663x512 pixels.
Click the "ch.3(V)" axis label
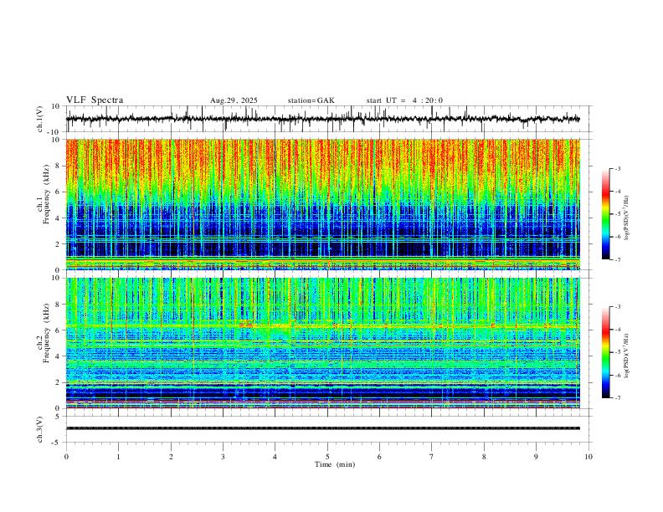[40, 430]
